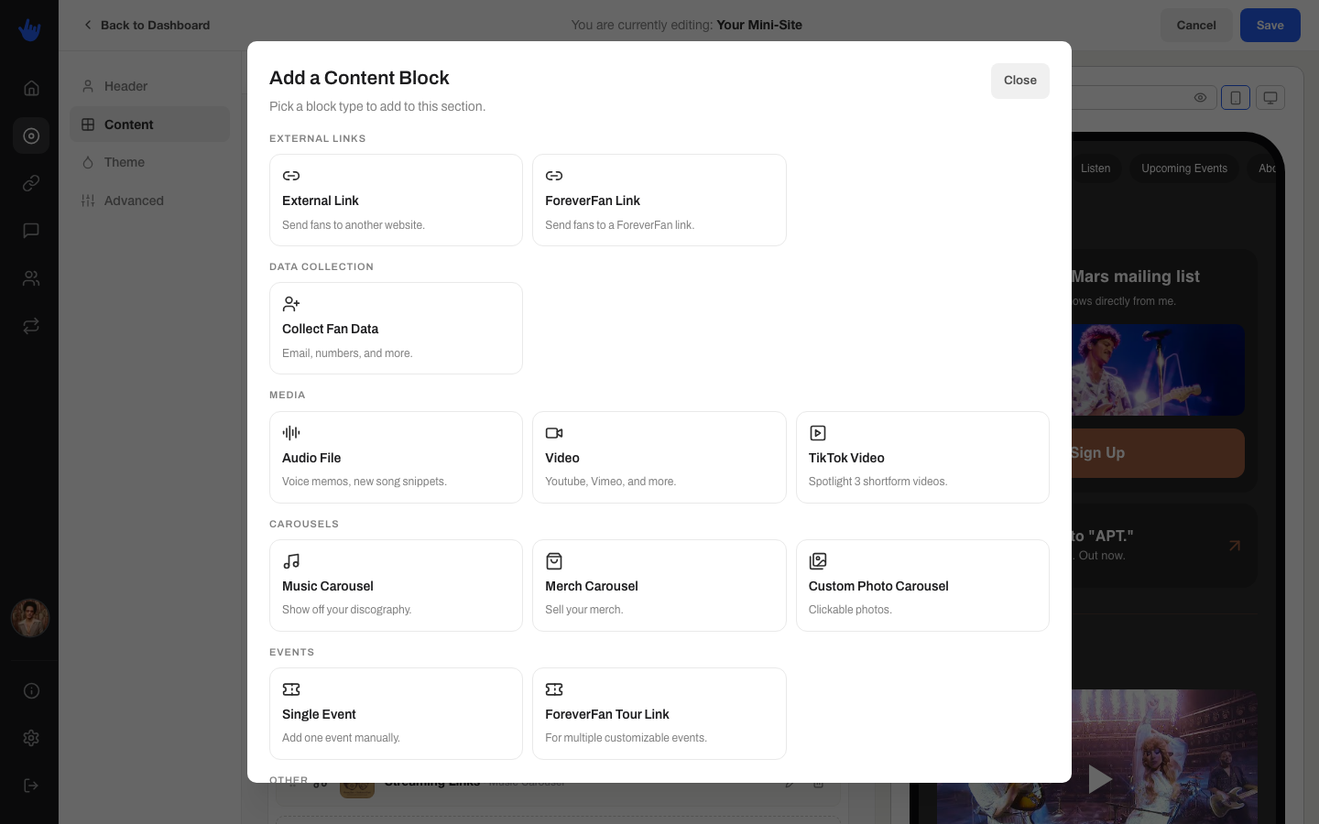Screen dimensions: 1319x824
Task: Click the arrow icon on APT link
Action: pyautogui.click(x=1235, y=546)
